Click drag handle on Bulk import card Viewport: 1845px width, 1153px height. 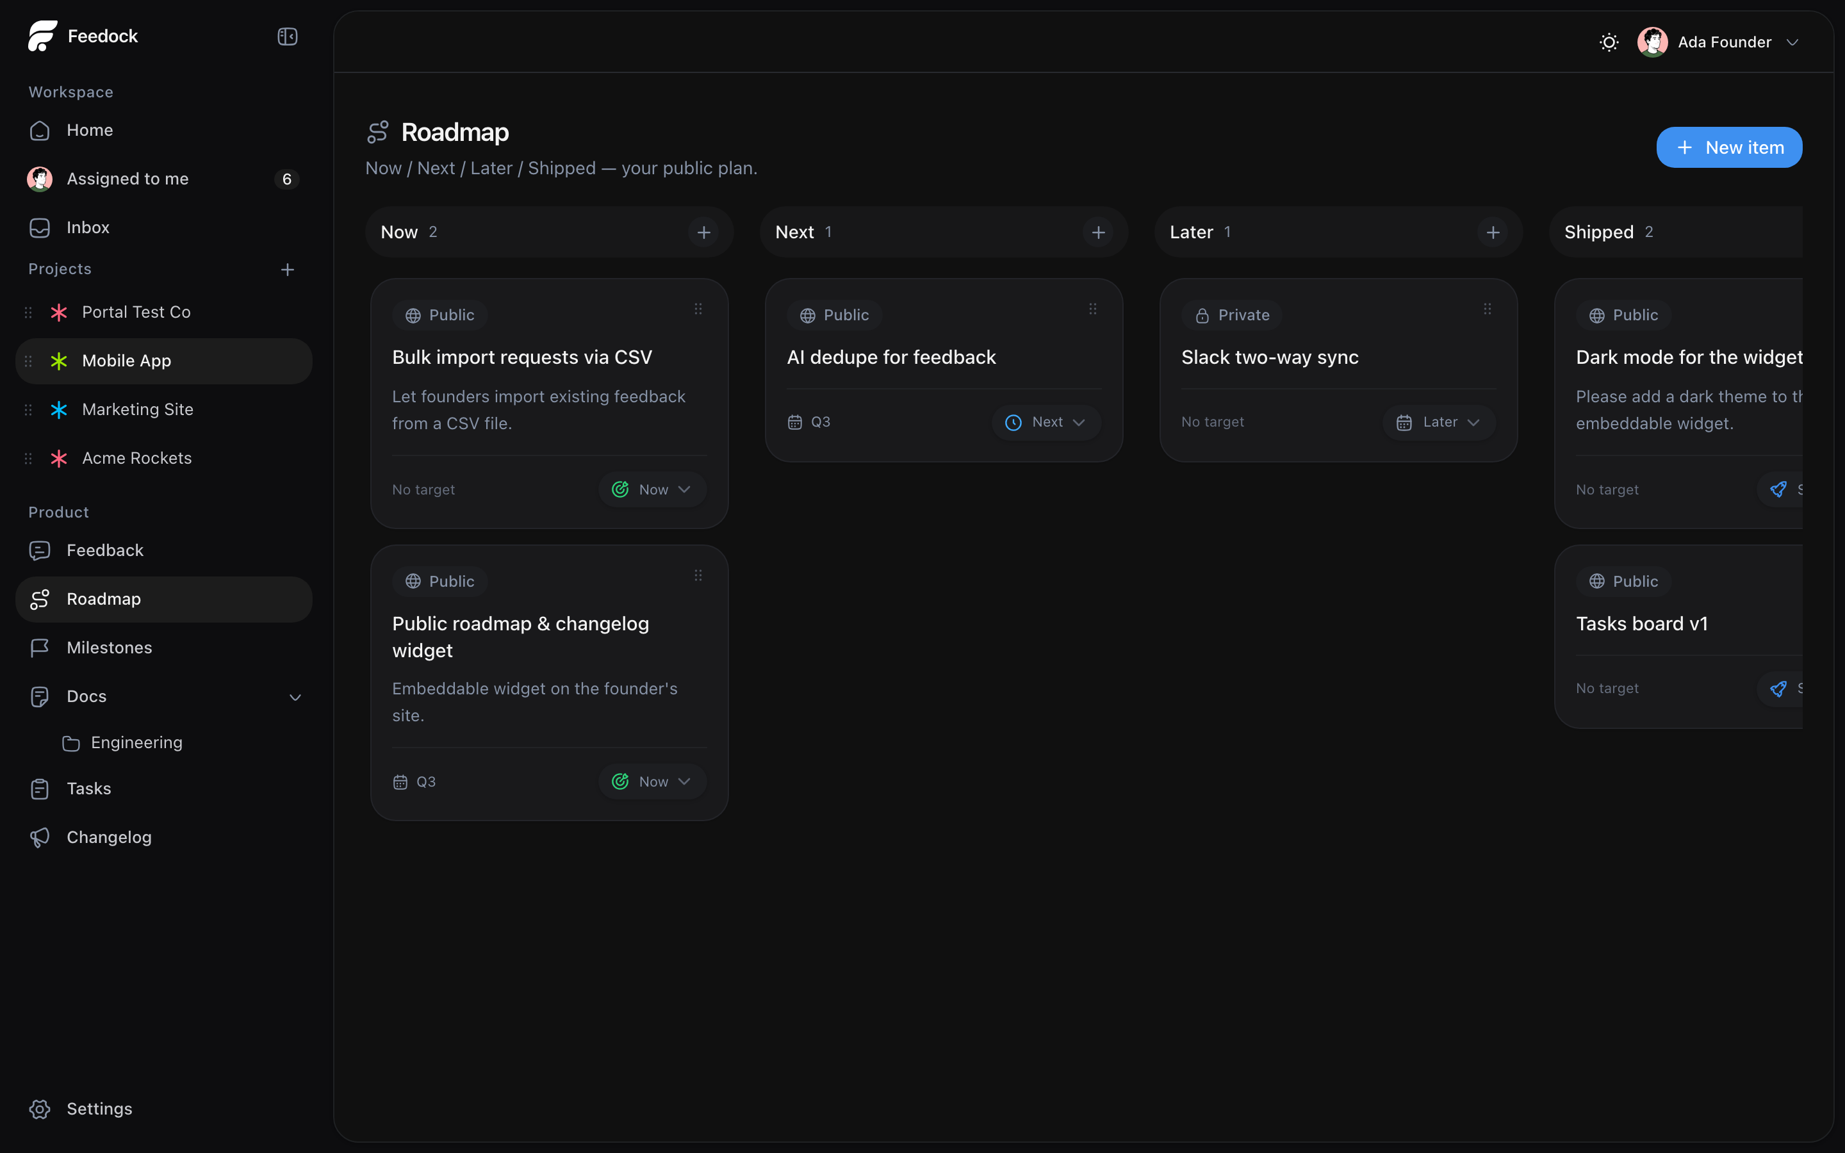(x=698, y=309)
